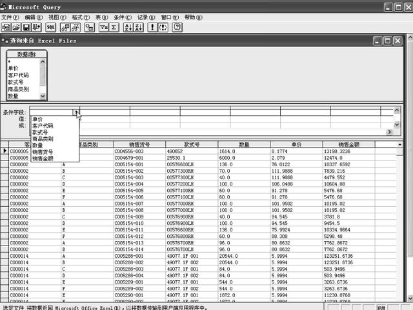Click the Return Data to Excel icon
Viewport: 413px width, 310px height.
click(x=36, y=27)
